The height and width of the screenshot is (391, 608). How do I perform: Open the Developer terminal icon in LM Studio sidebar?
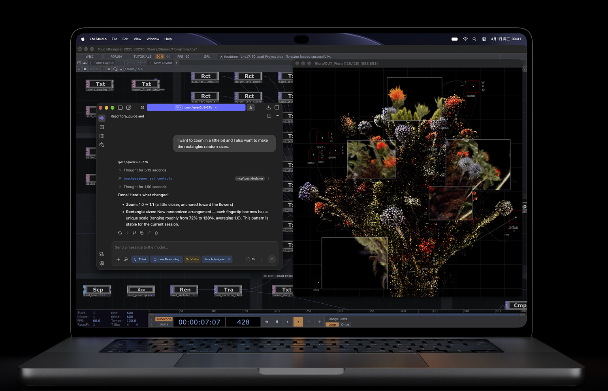point(102,127)
